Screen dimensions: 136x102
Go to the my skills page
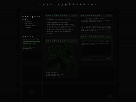(29, 23)
